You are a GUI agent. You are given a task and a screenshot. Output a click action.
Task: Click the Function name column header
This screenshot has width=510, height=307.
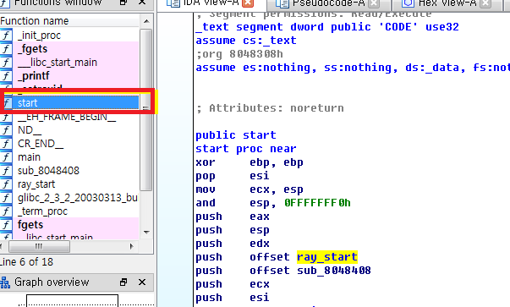[69, 21]
